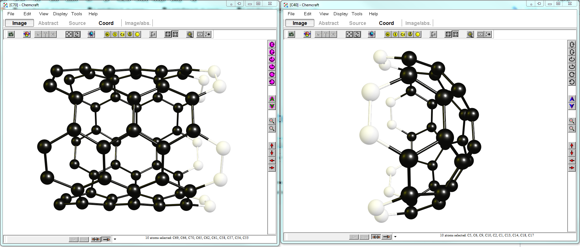Click red down arrow in C70 side panel
This screenshot has height=247, width=580.
tap(272, 153)
